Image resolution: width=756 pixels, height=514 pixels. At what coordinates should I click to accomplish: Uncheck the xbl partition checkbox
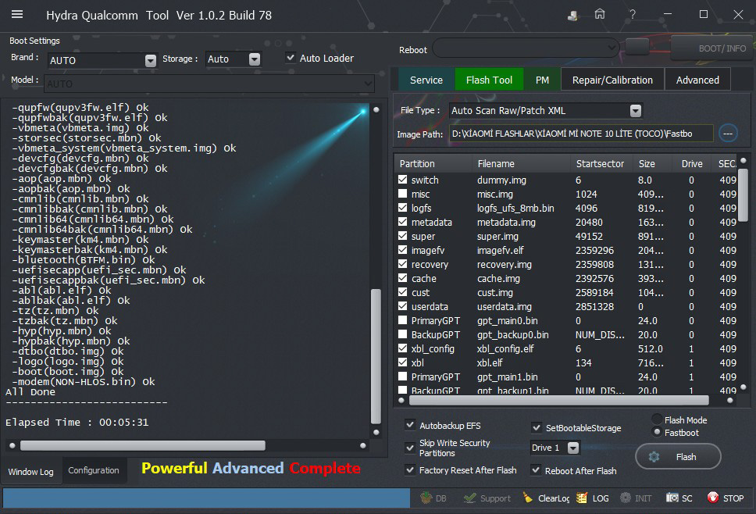click(402, 362)
